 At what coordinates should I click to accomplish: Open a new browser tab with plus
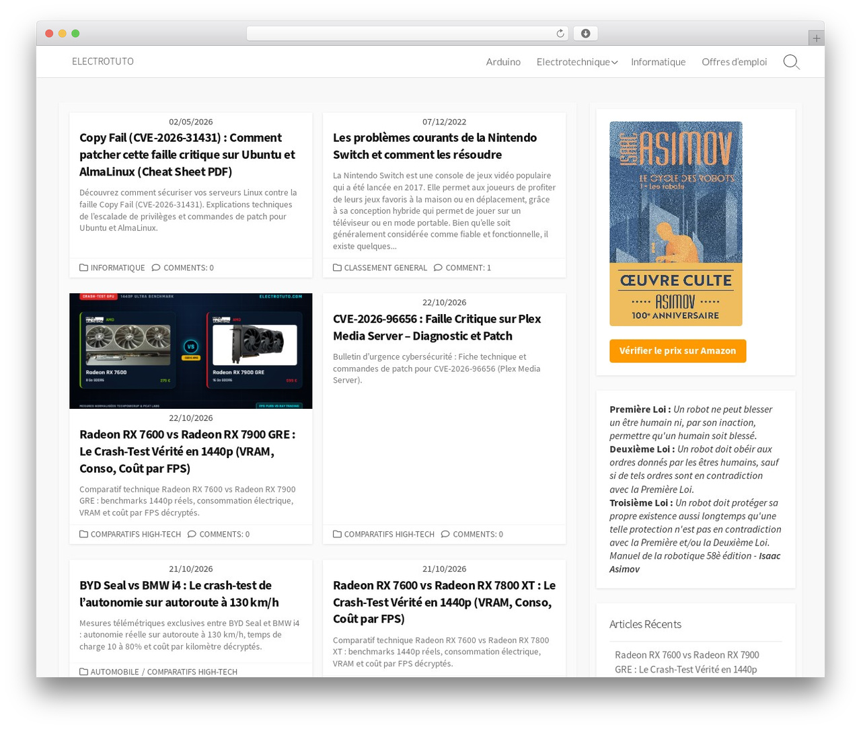click(816, 38)
